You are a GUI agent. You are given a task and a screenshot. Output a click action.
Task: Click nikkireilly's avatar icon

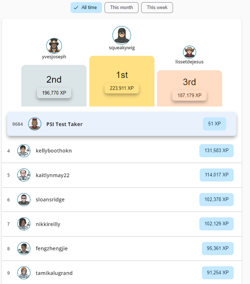(24, 224)
